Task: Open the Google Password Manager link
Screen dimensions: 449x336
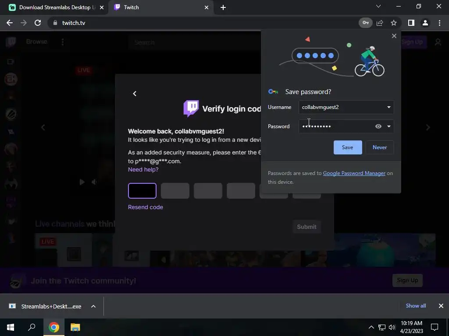Action: 354,173
